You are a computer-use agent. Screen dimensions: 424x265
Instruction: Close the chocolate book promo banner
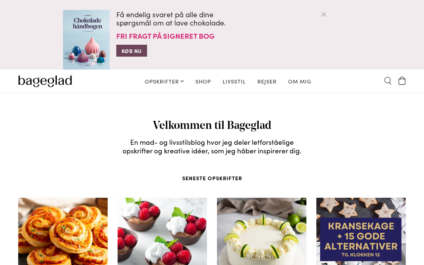324,14
